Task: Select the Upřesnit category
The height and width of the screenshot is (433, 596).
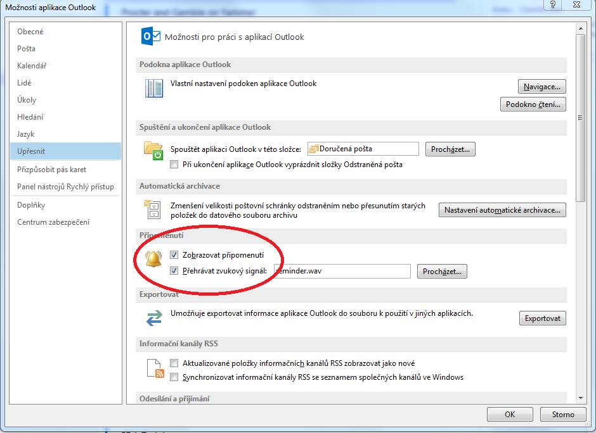Action: [65, 151]
